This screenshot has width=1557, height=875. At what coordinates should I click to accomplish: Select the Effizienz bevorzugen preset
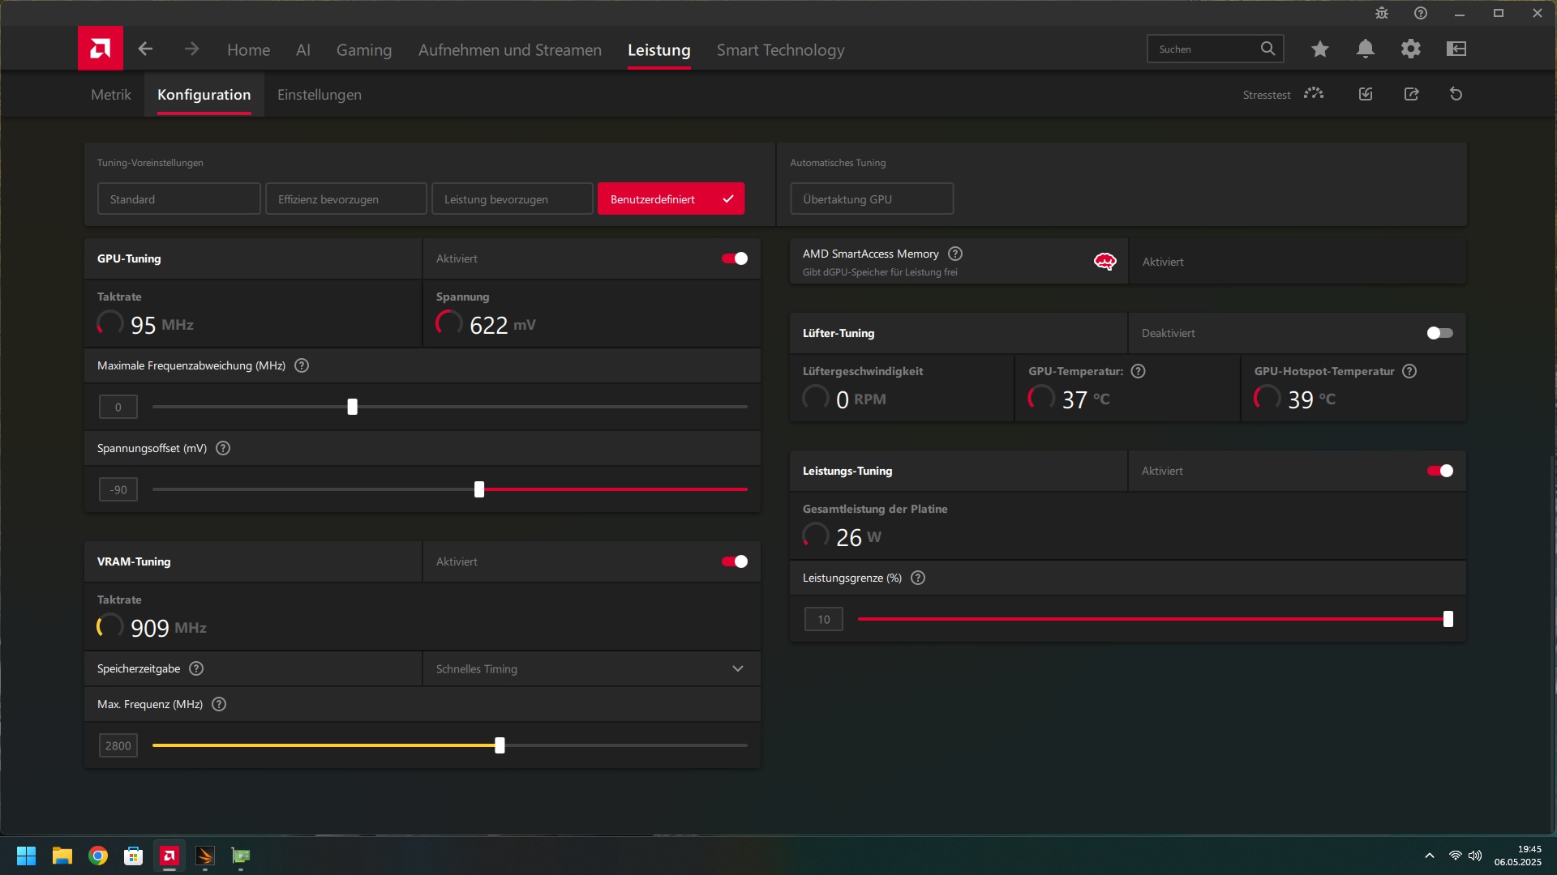click(x=345, y=199)
